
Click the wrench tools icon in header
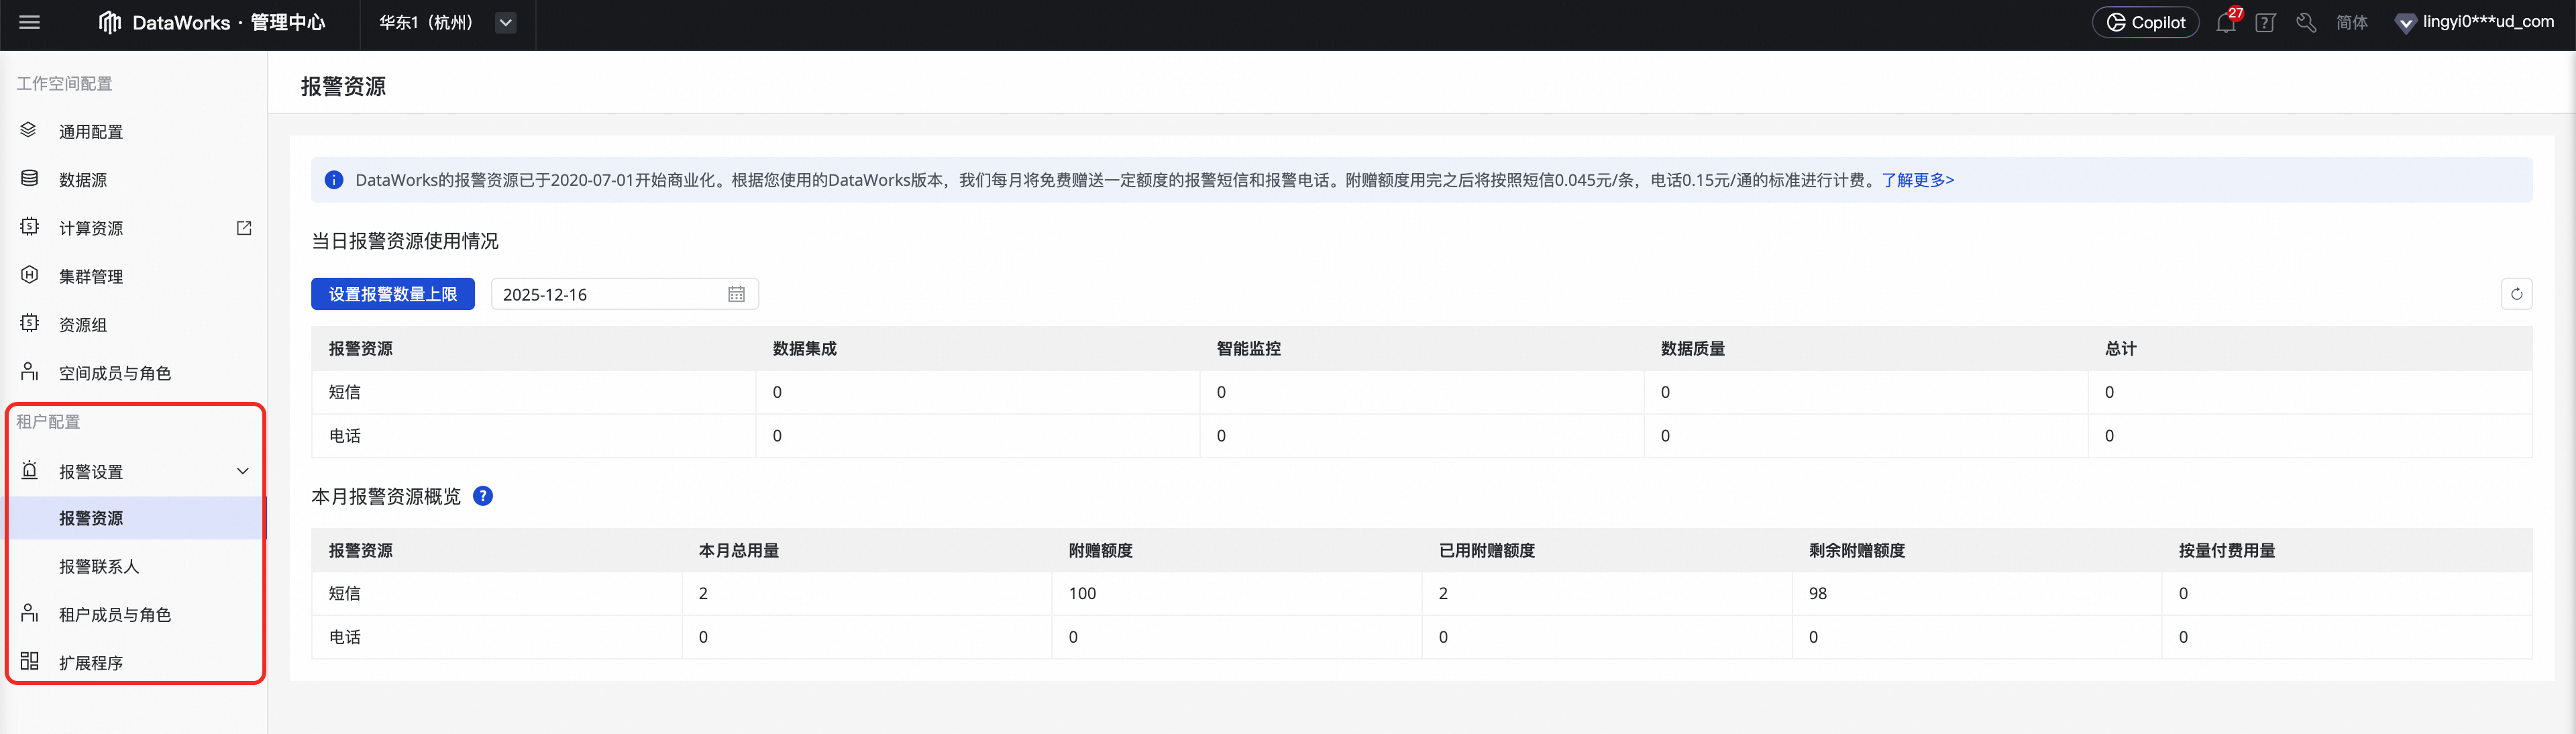2306,23
